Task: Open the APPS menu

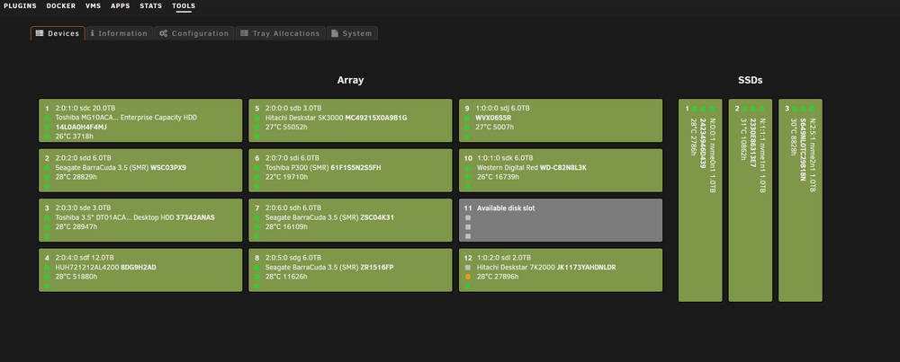Action: pyautogui.click(x=121, y=5)
